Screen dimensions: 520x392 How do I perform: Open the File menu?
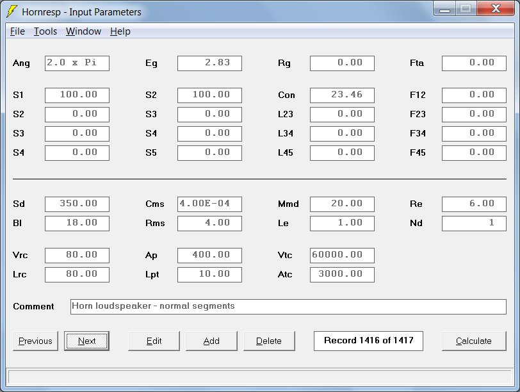pos(17,31)
